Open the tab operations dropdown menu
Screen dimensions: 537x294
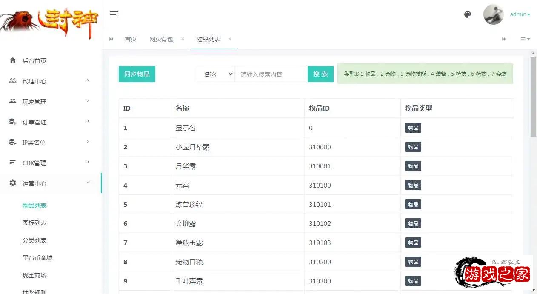[x=525, y=39]
